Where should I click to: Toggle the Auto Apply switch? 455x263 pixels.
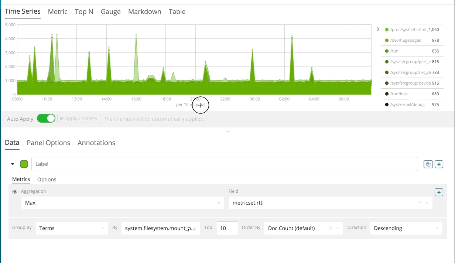[46, 119]
